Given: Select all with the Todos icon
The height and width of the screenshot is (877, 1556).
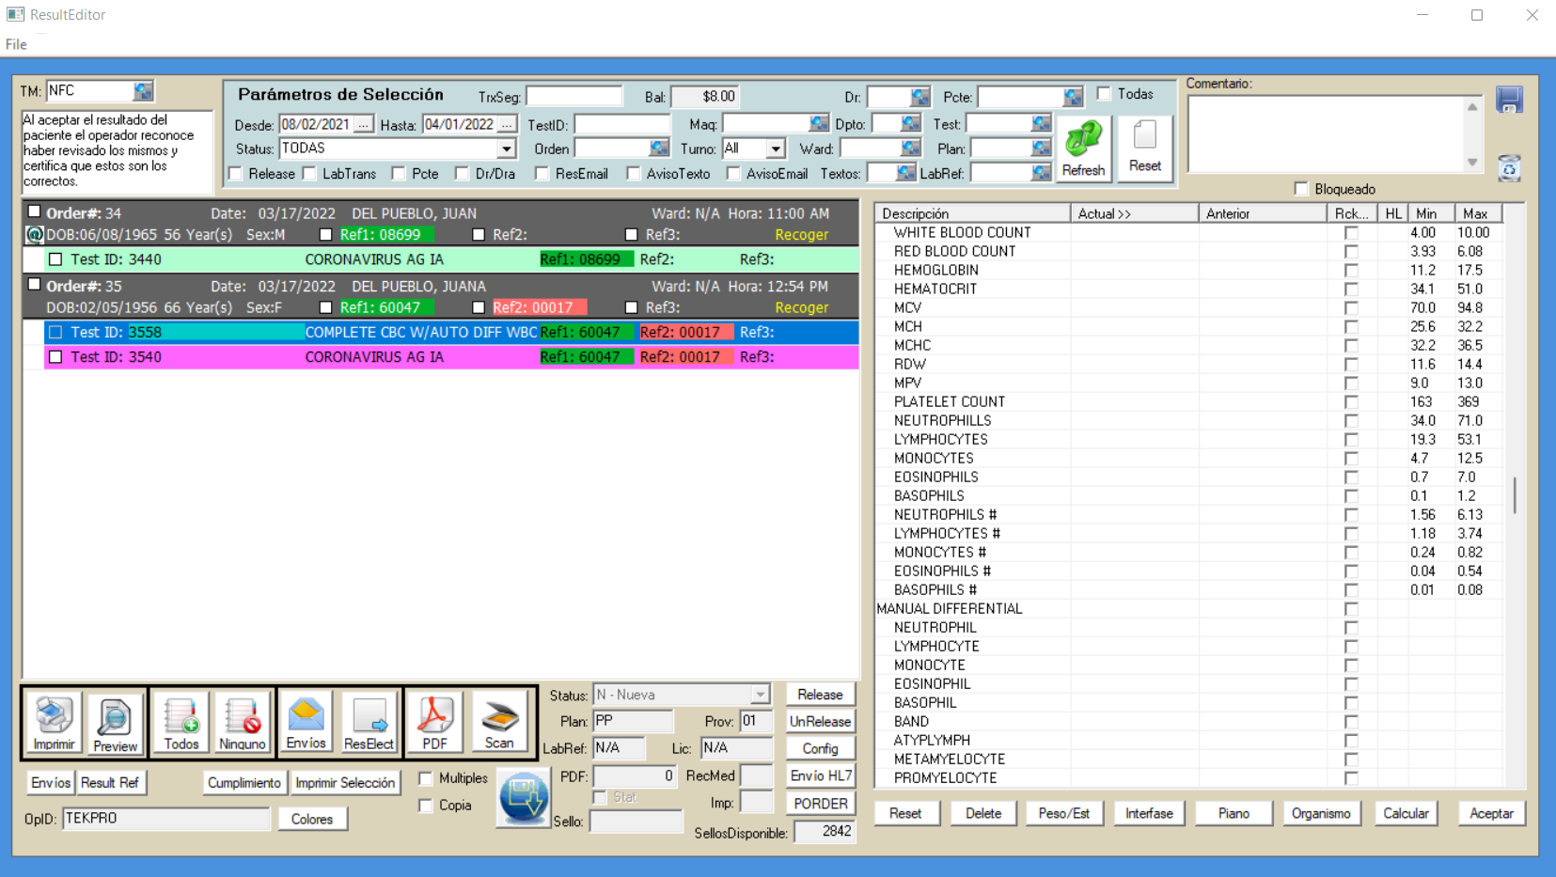Looking at the screenshot, I should [181, 722].
